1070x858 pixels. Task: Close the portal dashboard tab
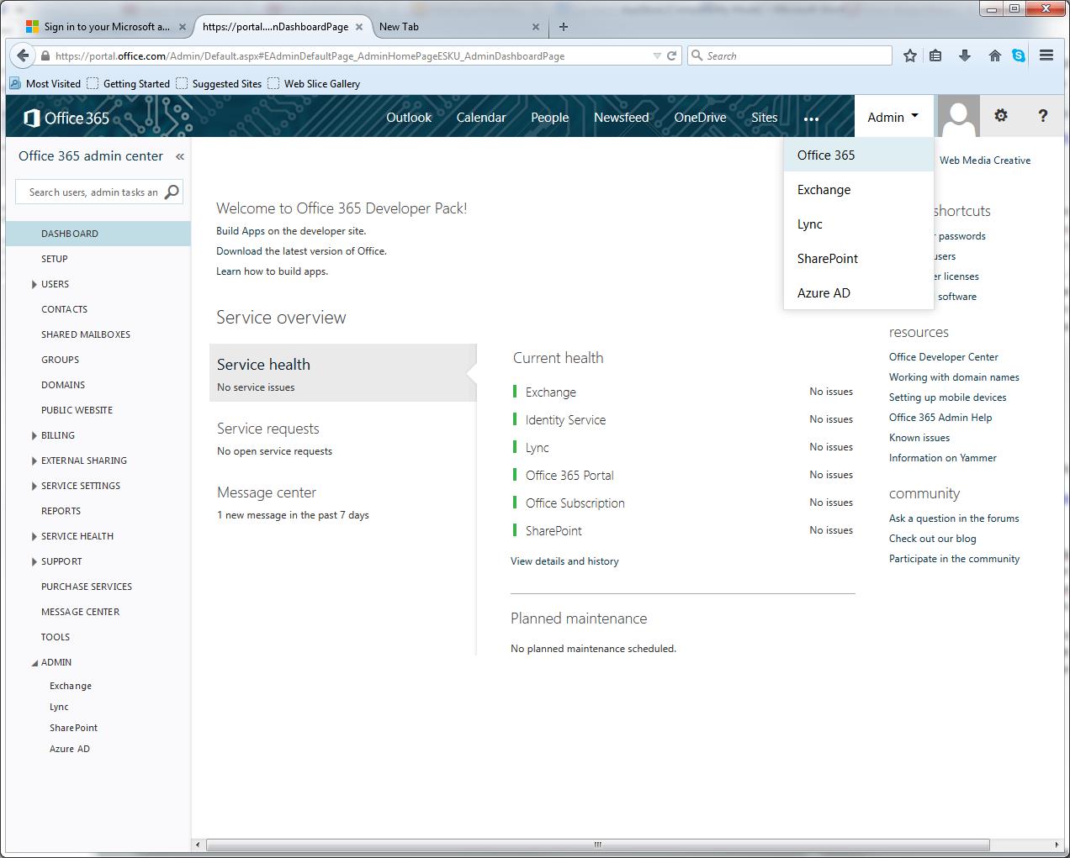(x=359, y=27)
